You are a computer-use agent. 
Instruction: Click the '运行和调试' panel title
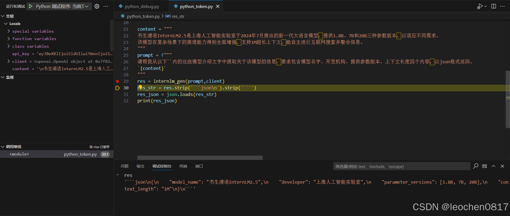tap(15, 6)
